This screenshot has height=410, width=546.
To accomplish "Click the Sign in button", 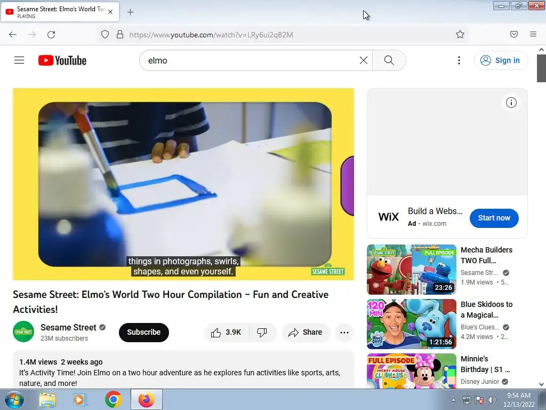I will coord(500,60).
